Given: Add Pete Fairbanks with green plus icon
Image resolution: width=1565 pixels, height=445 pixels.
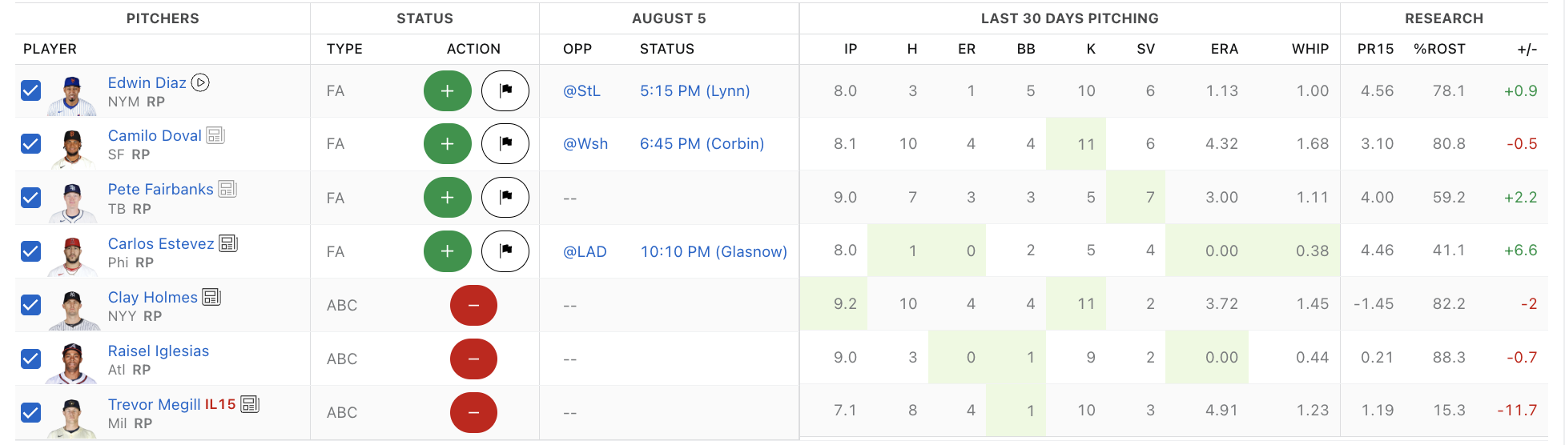Looking at the screenshot, I should pyautogui.click(x=447, y=198).
